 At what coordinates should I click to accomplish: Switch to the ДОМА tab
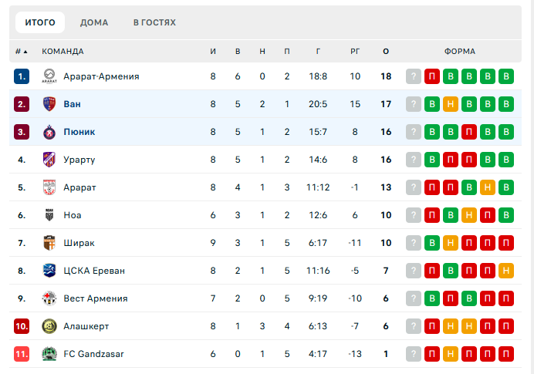point(94,22)
